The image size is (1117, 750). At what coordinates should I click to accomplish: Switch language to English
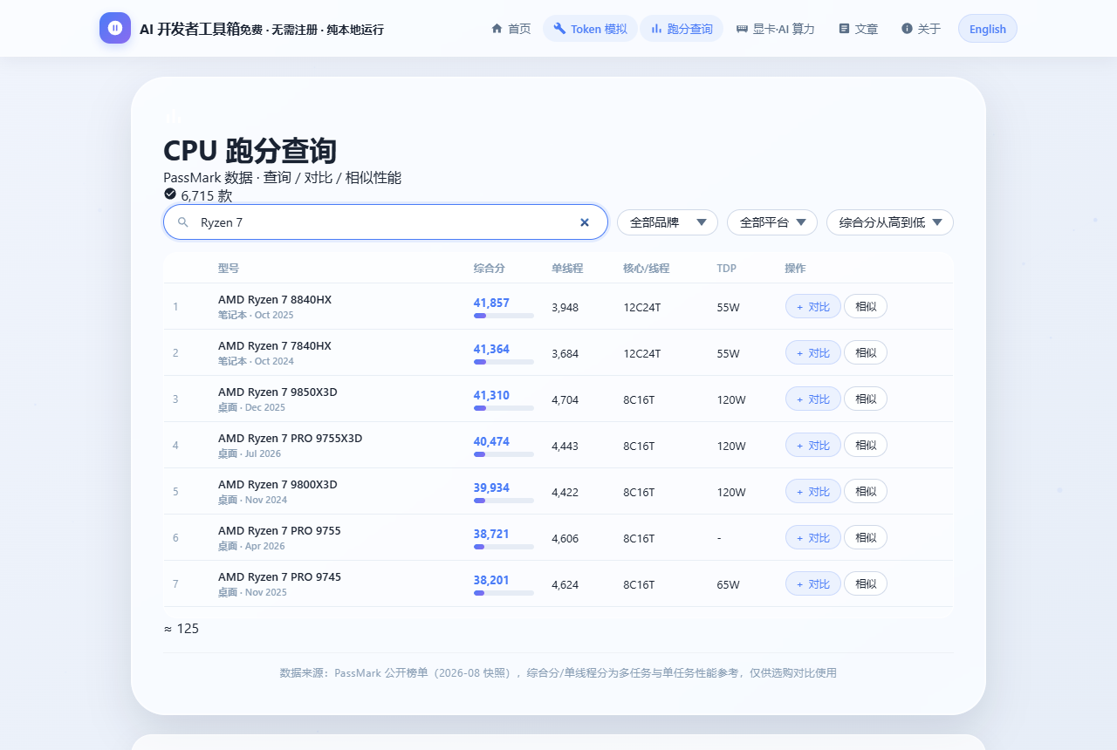click(988, 29)
